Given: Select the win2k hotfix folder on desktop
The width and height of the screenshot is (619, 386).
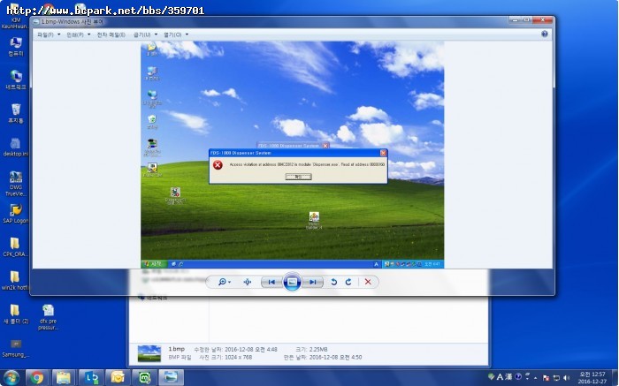Looking at the screenshot, I should click(15, 281).
